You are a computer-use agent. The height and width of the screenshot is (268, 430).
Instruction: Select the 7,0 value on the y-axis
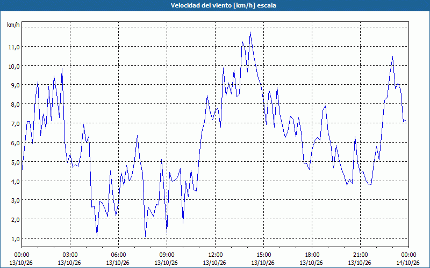pos(15,123)
